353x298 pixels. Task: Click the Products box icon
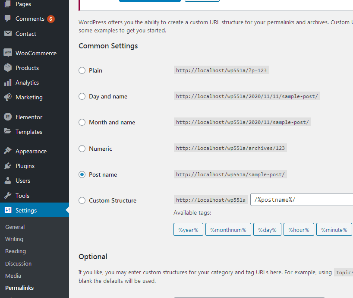(8, 68)
